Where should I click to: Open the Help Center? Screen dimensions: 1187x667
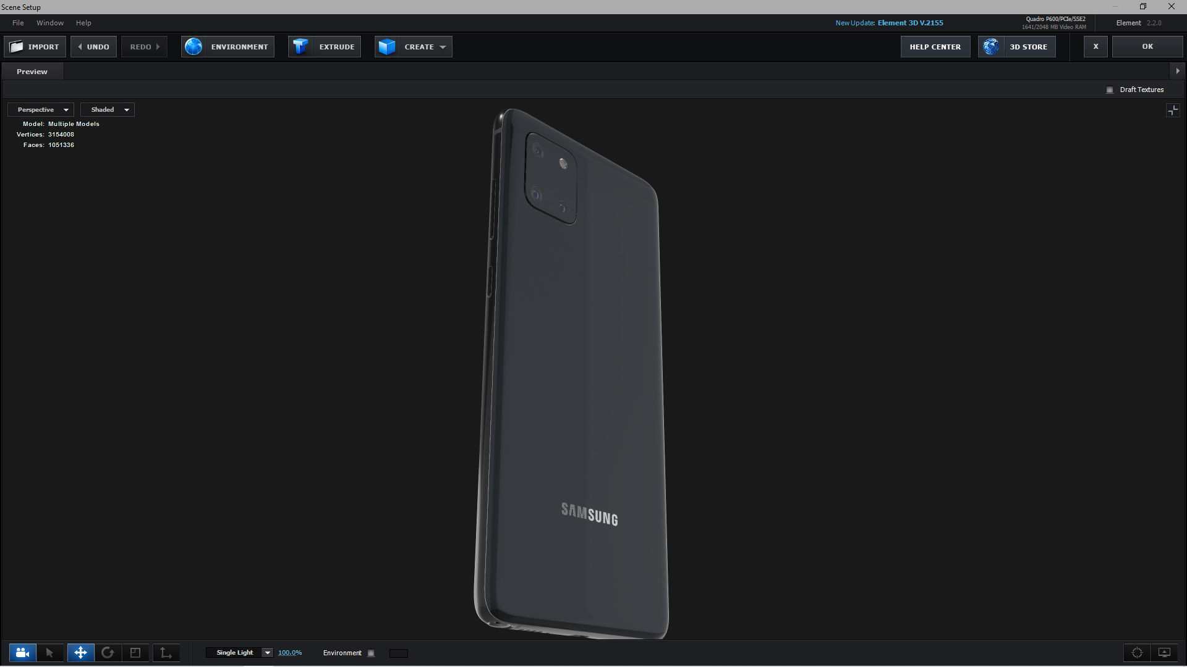coord(935,47)
